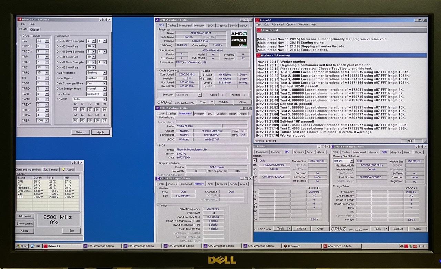
Task: Open Bench tab in top CPU-Z window
Action: (233, 25)
